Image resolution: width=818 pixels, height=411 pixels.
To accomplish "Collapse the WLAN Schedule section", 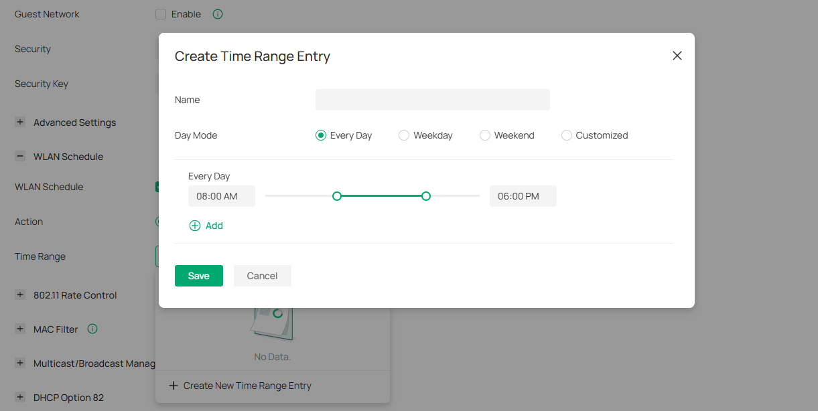I will click(19, 156).
